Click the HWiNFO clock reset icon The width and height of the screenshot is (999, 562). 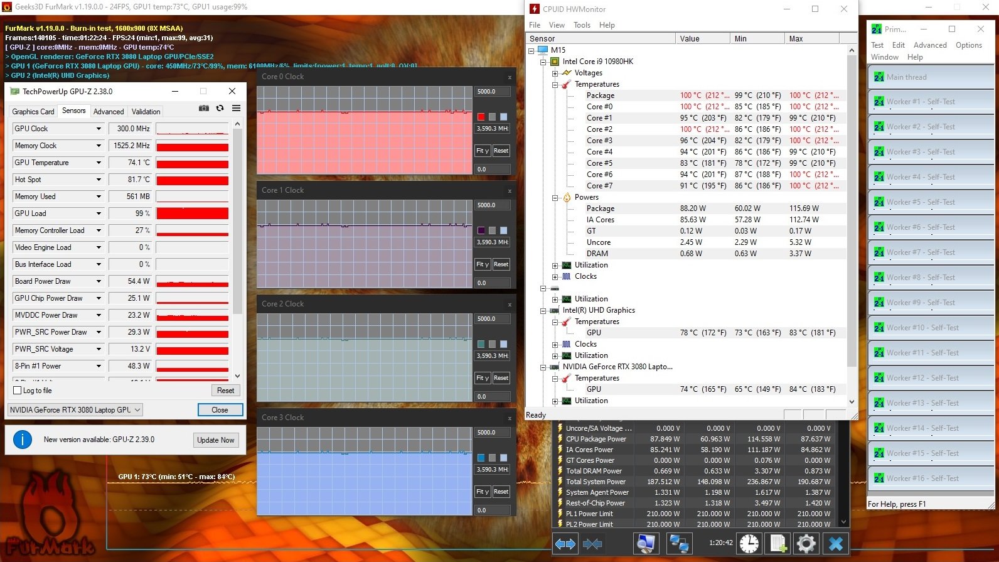pyautogui.click(x=749, y=543)
